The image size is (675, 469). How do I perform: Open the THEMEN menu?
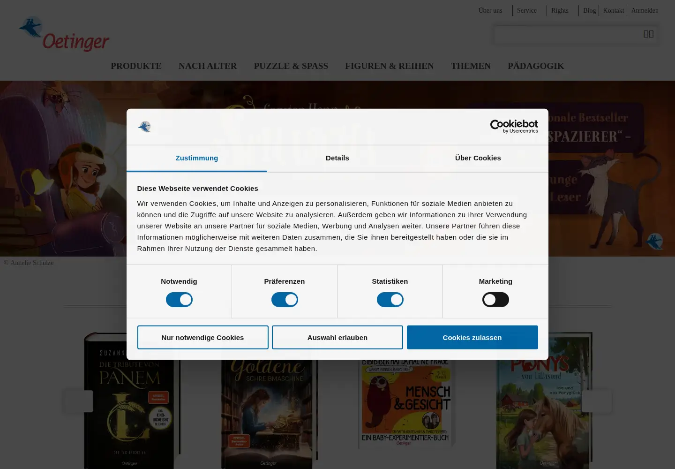(471, 66)
